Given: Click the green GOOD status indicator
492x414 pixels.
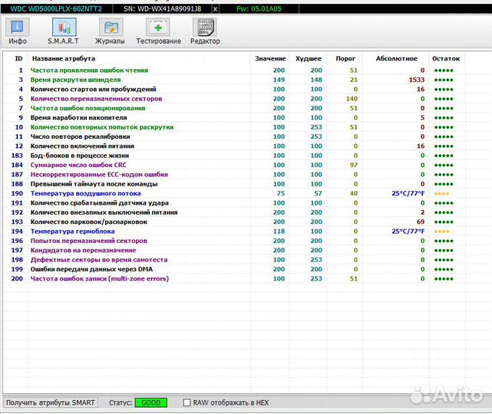Looking at the screenshot, I should [x=150, y=402].
